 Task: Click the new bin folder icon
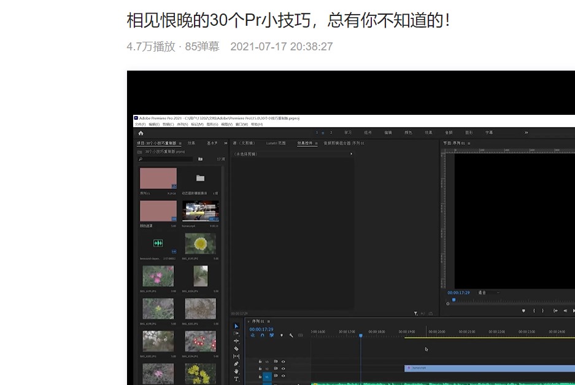click(x=200, y=159)
